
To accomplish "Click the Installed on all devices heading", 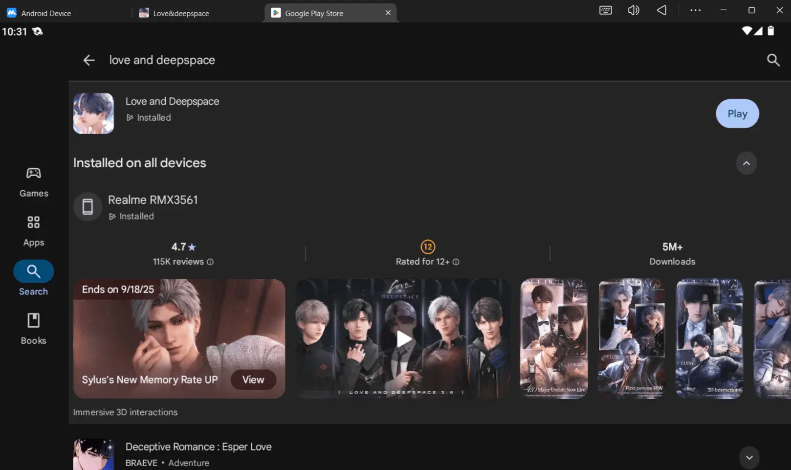I will coord(140,163).
